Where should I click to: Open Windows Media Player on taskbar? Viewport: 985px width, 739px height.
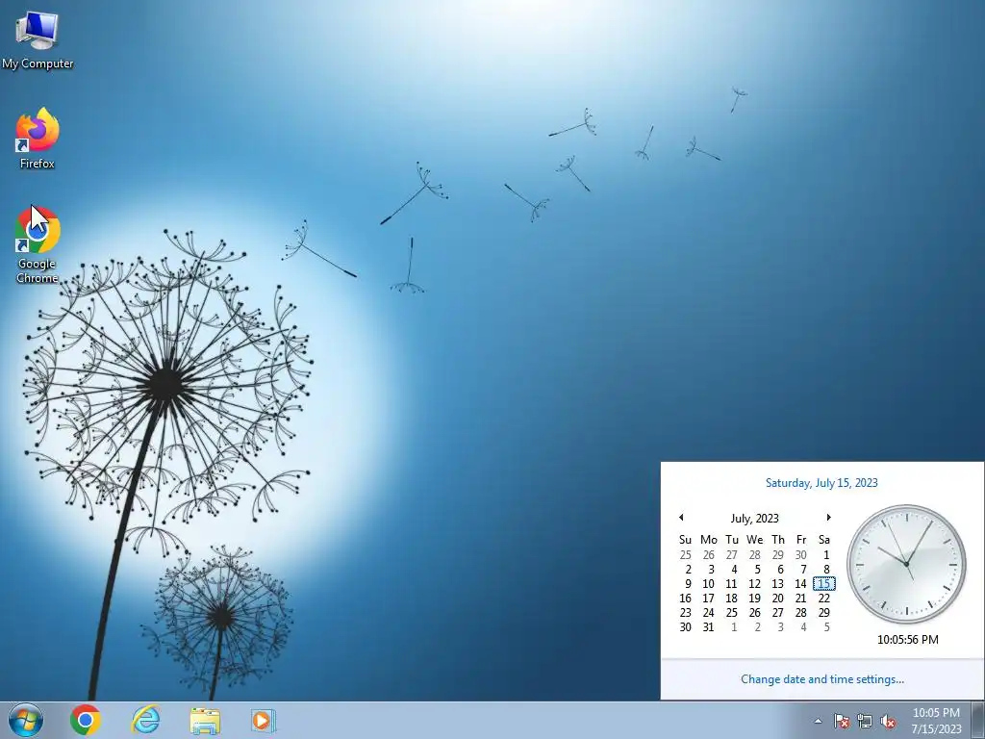(x=263, y=720)
